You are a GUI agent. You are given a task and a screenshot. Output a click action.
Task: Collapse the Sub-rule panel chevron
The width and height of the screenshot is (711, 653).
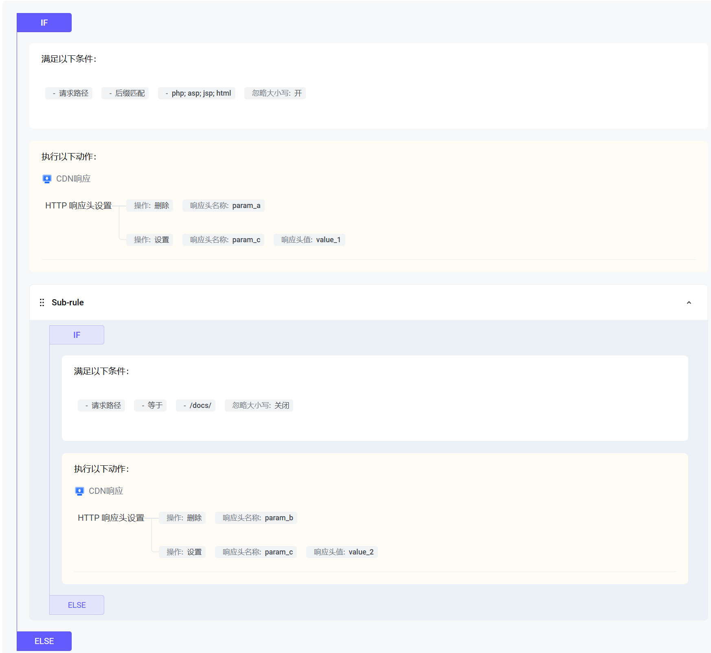pyautogui.click(x=689, y=302)
